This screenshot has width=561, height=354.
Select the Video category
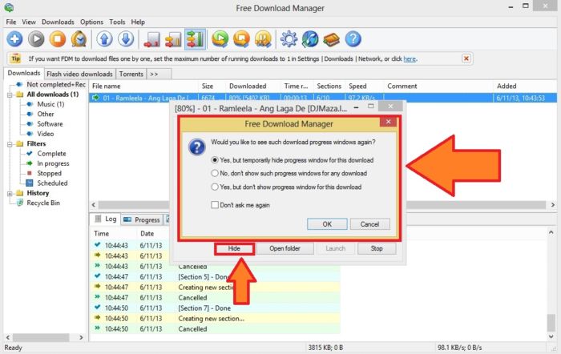click(46, 134)
